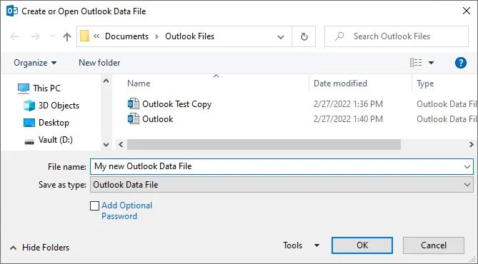
Task: Open the Organize menu
Action: (35, 63)
